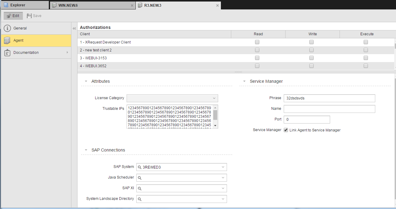
Task: Click the Save button
Action: (34, 16)
